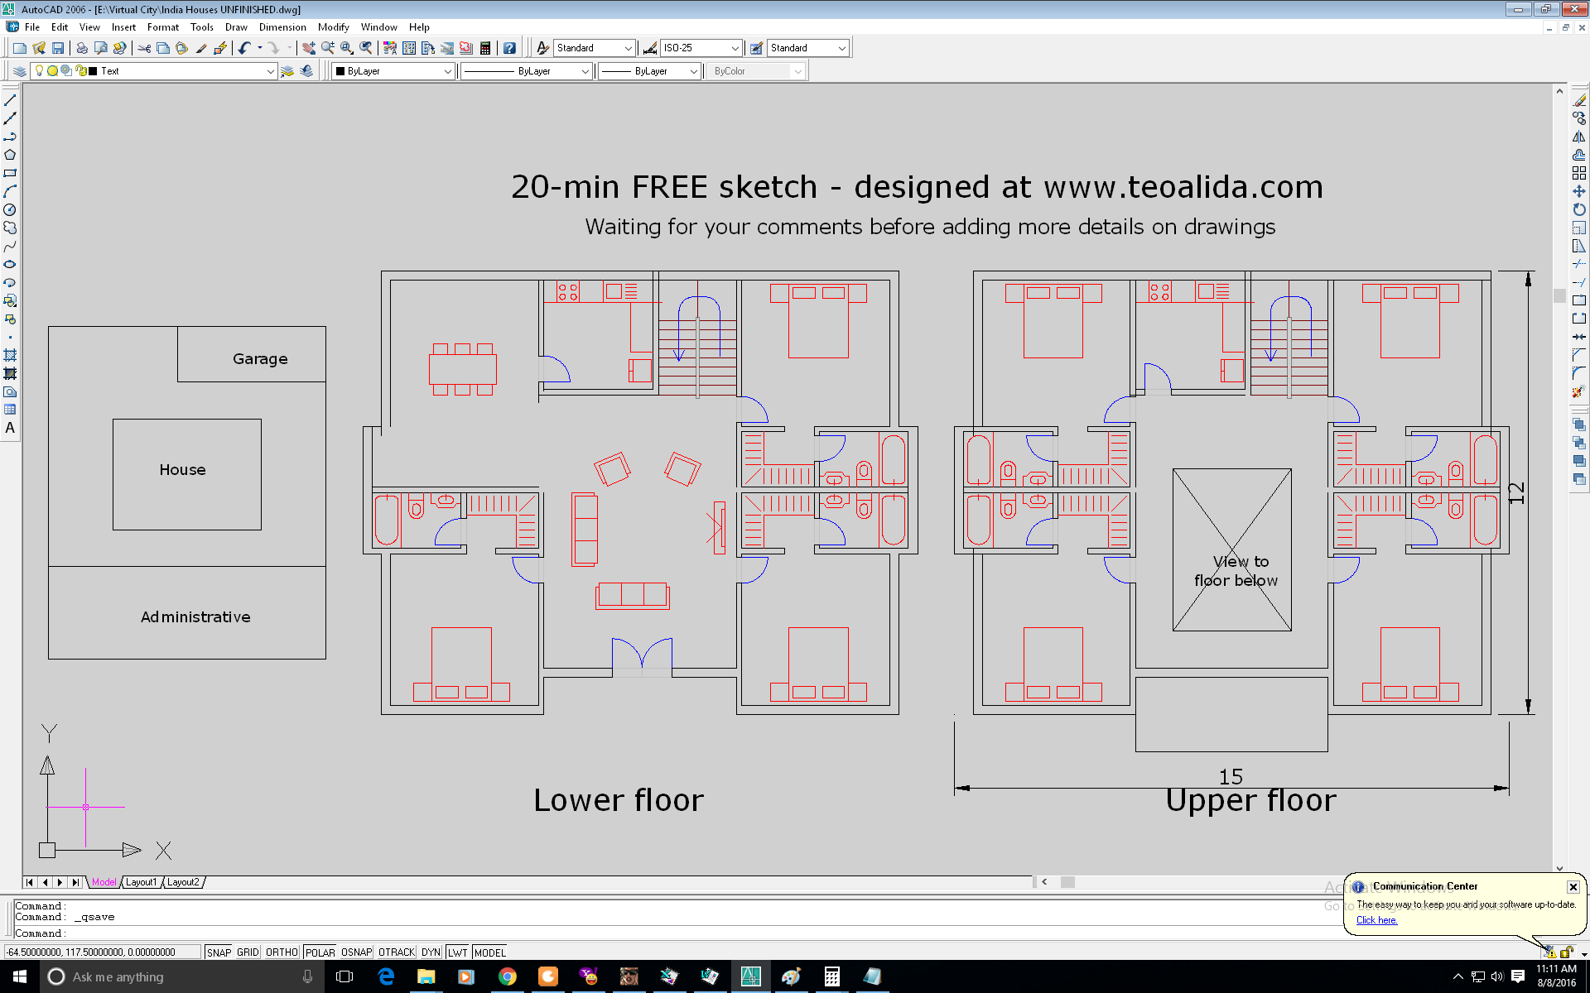1590x993 pixels.
Task: Click the Cortana 'Ask me anything' search box
Action: pyautogui.click(x=182, y=976)
